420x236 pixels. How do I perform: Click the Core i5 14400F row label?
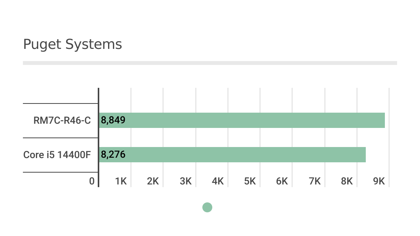(57, 155)
